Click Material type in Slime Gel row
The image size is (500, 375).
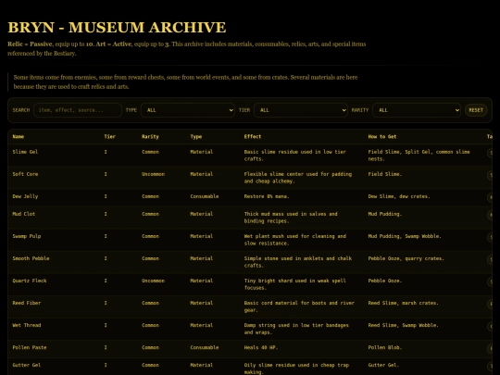202,152
